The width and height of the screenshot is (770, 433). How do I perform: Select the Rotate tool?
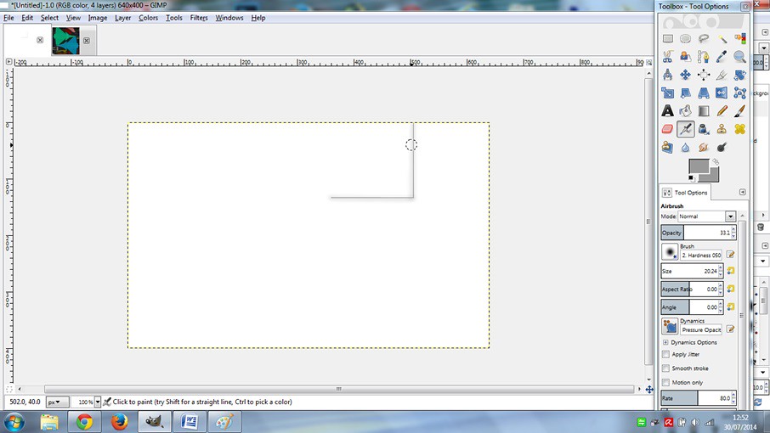pyautogui.click(x=740, y=75)
